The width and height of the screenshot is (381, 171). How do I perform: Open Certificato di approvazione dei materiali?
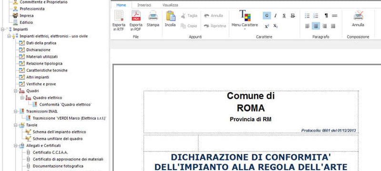point(65,159)
